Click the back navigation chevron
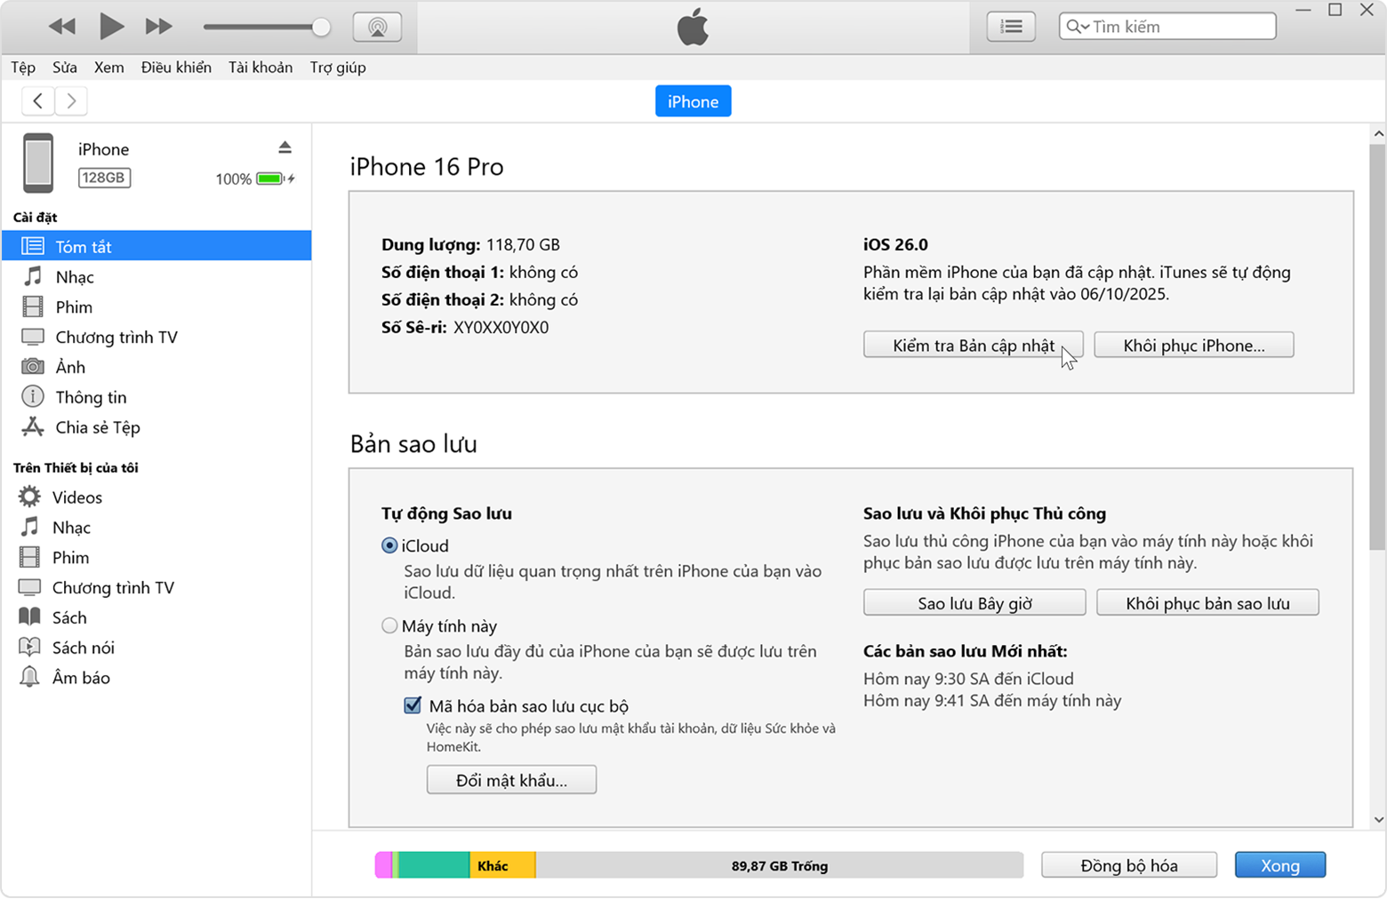Viewport: 1387px width, 899px height. [x=37, y=100]
